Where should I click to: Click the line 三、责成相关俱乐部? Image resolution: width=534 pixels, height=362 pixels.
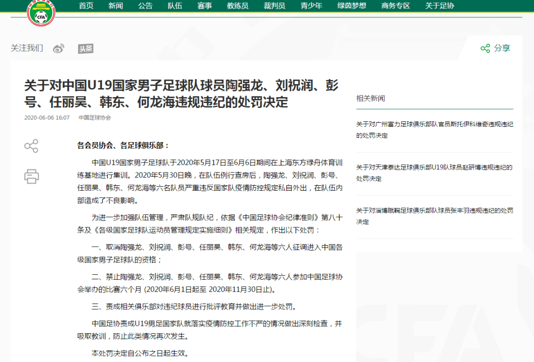pyautogui.click(x=194, y=307)
